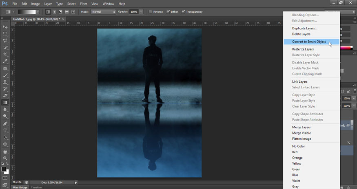The height and width of the screenshot is (189, 357).
Task: Expand the status bar info arrow
Action: click(x=76, y=182)
